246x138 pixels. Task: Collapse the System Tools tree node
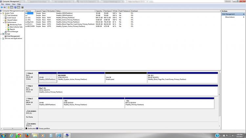[x=1, y=13]
